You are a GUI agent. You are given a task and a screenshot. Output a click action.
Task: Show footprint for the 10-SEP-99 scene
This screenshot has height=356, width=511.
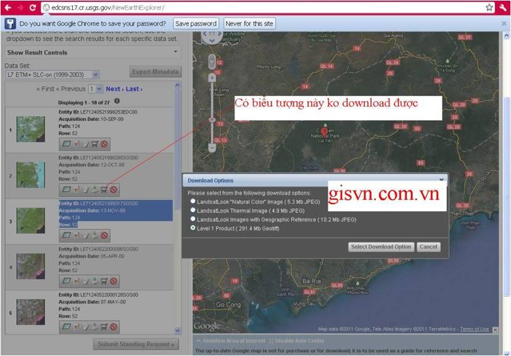pos(67,144)
